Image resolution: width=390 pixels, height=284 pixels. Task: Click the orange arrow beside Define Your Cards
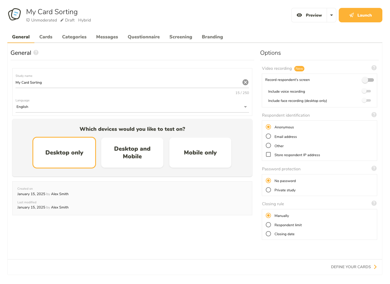click(375, 267)
